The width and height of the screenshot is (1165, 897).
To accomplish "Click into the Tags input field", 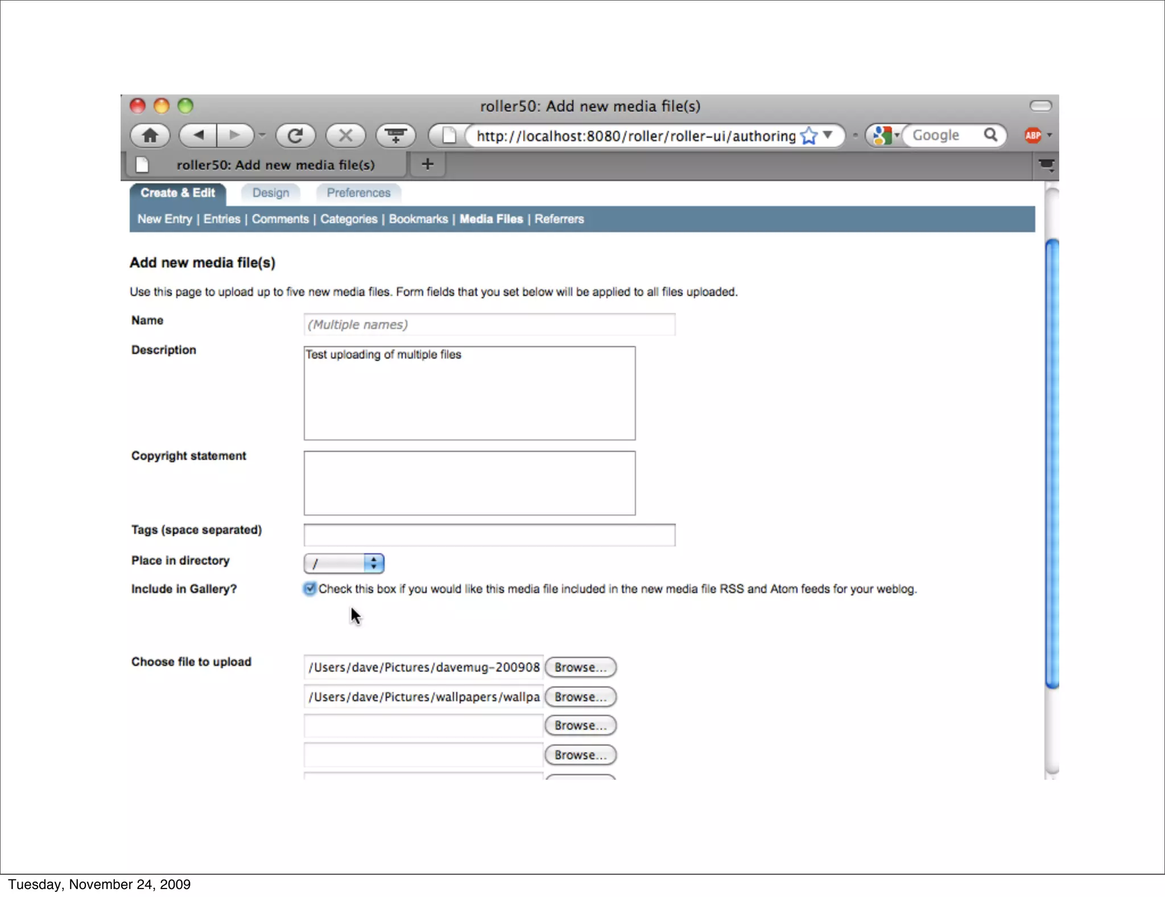I will pos(489,535).
